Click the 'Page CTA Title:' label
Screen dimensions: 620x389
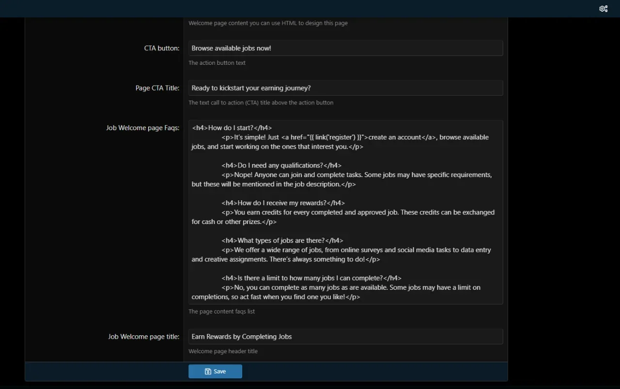(157, 88)
